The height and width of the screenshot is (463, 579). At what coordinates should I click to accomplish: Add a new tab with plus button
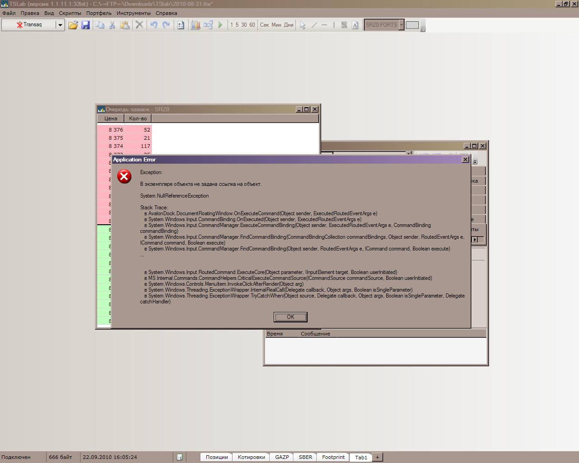[377, 457]
